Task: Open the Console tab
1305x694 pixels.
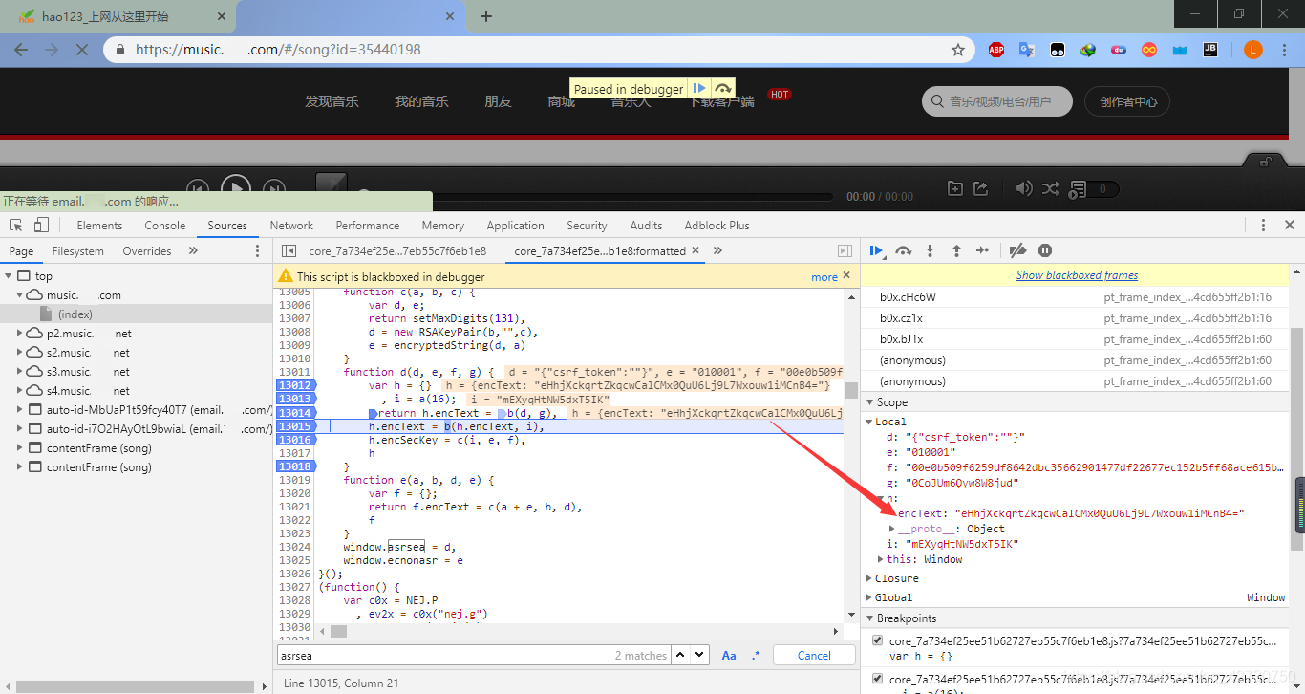Action: [x=165, y=226]
